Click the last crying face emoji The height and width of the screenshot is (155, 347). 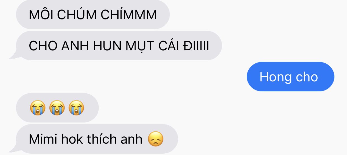pos(77,108)
